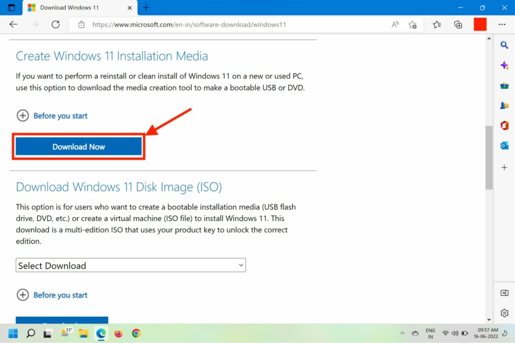
Task: Click the site lock icon
Action: click(81, 25)
